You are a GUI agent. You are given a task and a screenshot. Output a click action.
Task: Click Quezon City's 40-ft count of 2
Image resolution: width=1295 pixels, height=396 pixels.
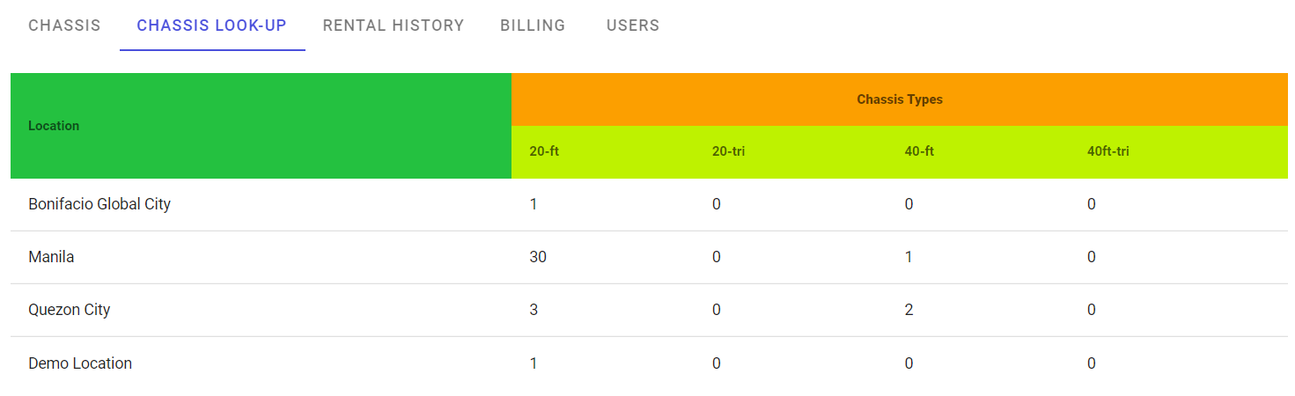coord(909,310)
